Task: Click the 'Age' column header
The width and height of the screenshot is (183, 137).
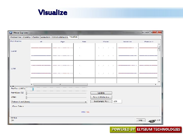Action: coord(63,42)
